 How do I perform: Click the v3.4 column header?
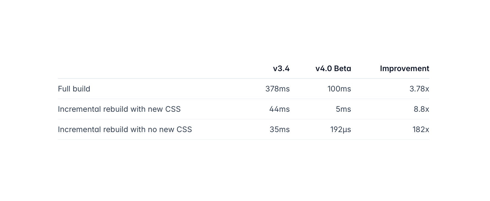281,68
